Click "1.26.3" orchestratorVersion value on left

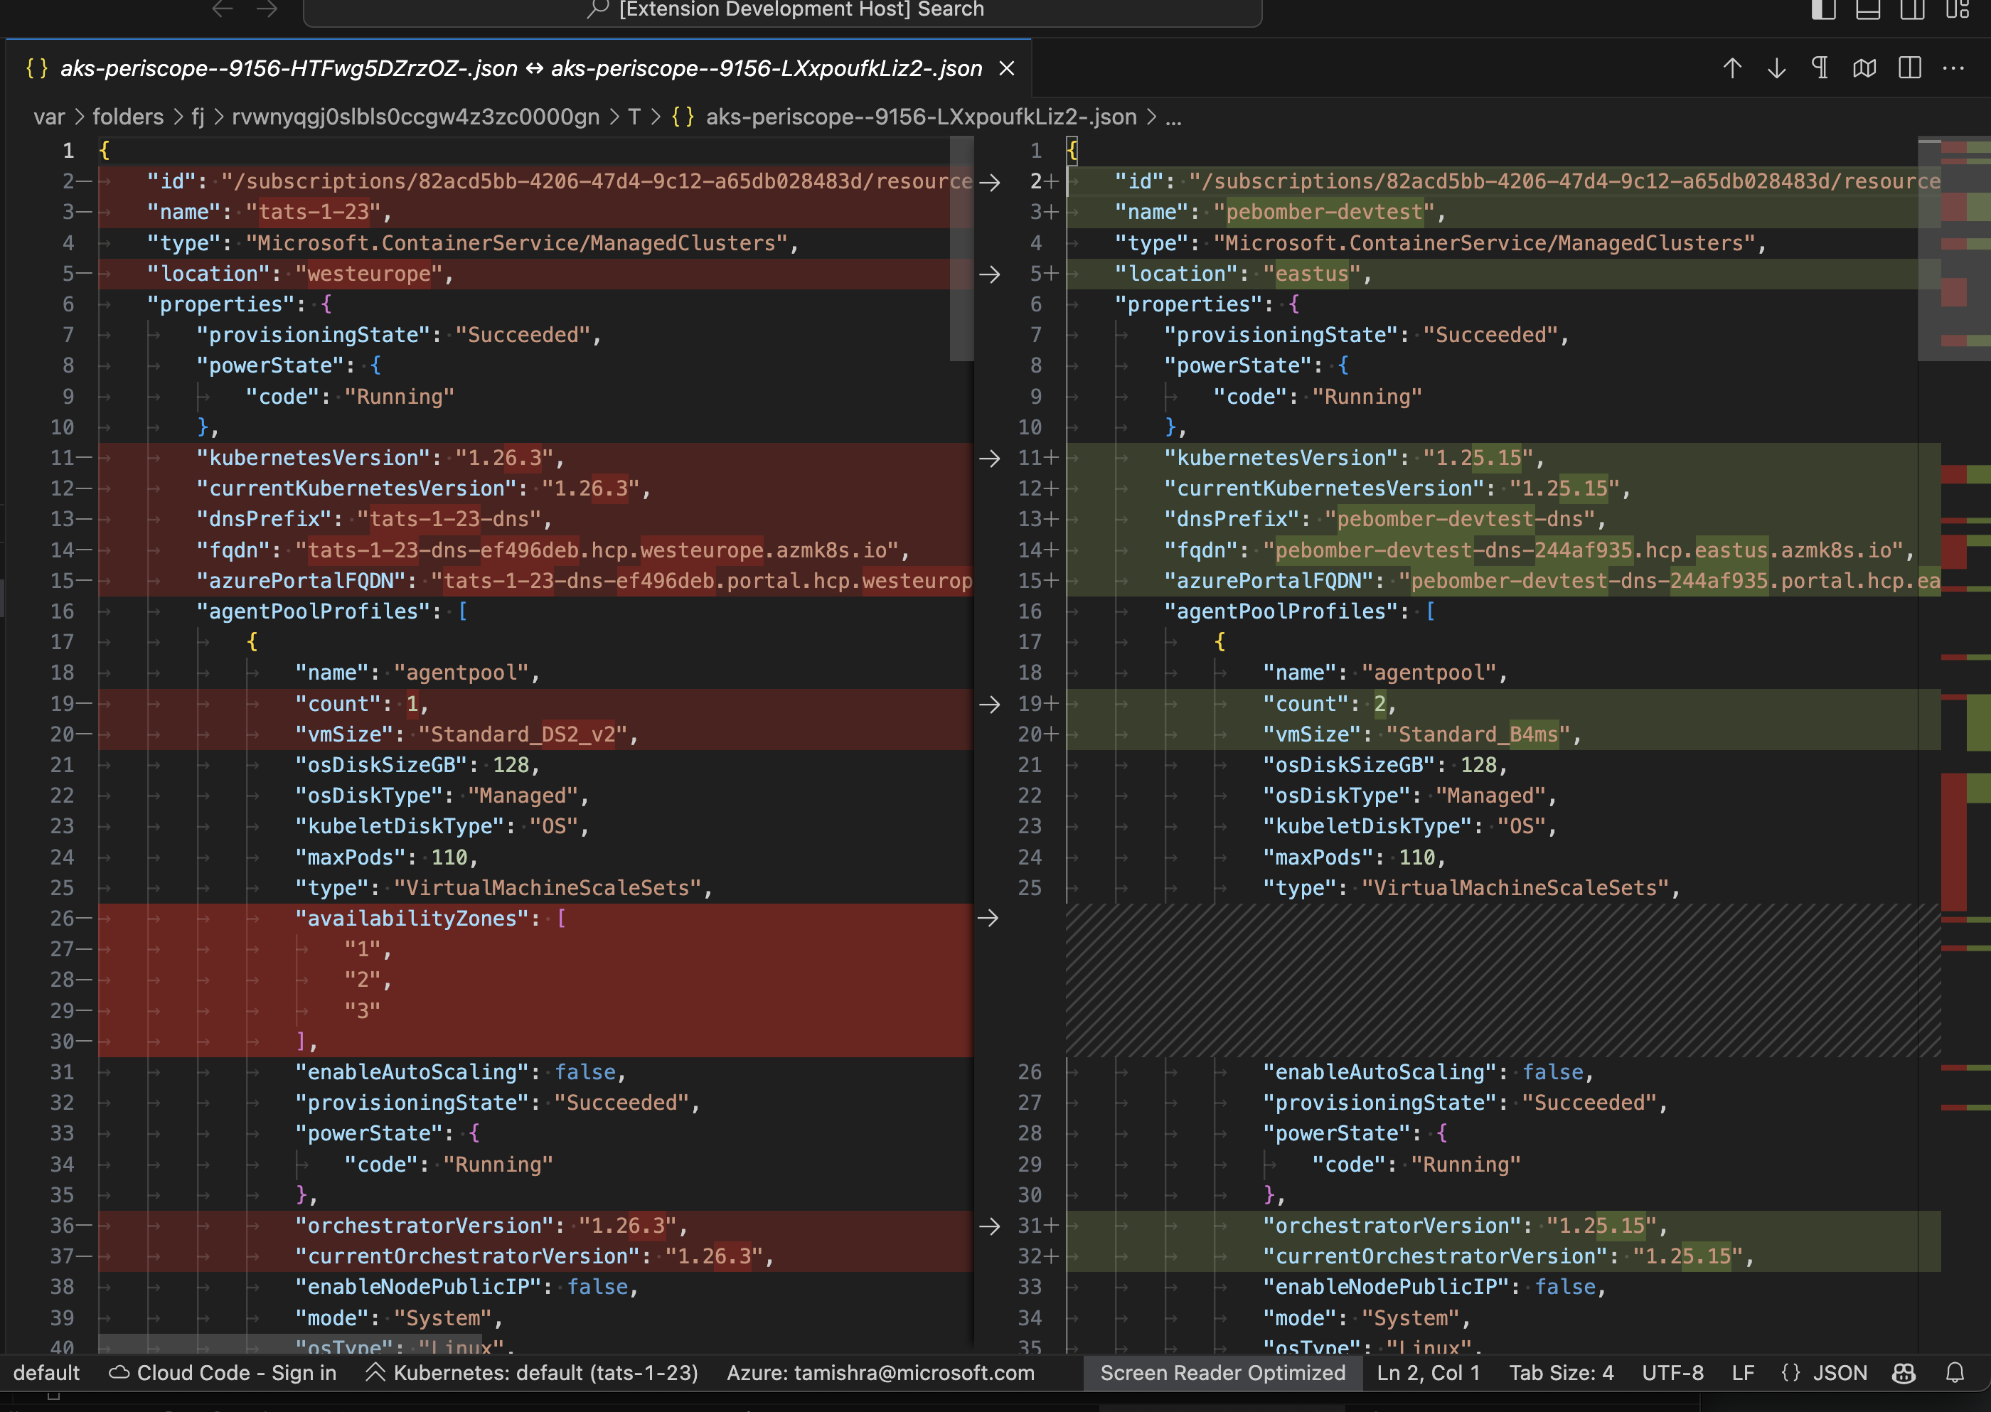point(627,1226)
